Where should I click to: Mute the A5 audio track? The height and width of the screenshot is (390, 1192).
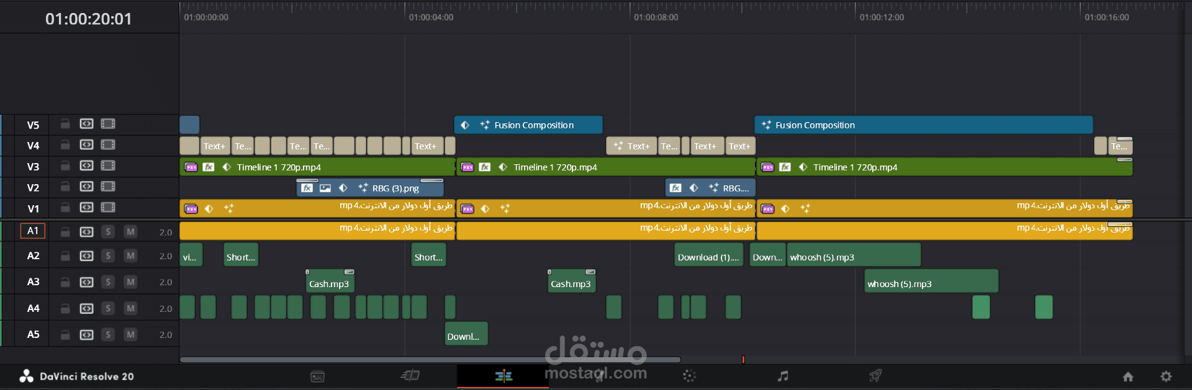coord(130,335)
